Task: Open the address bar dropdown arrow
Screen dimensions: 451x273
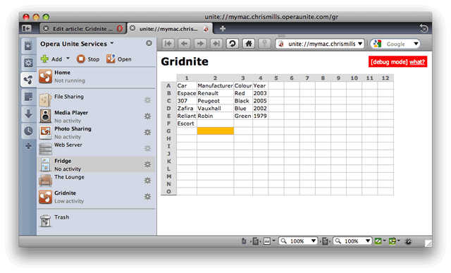Action: click(x=360, y=44)
